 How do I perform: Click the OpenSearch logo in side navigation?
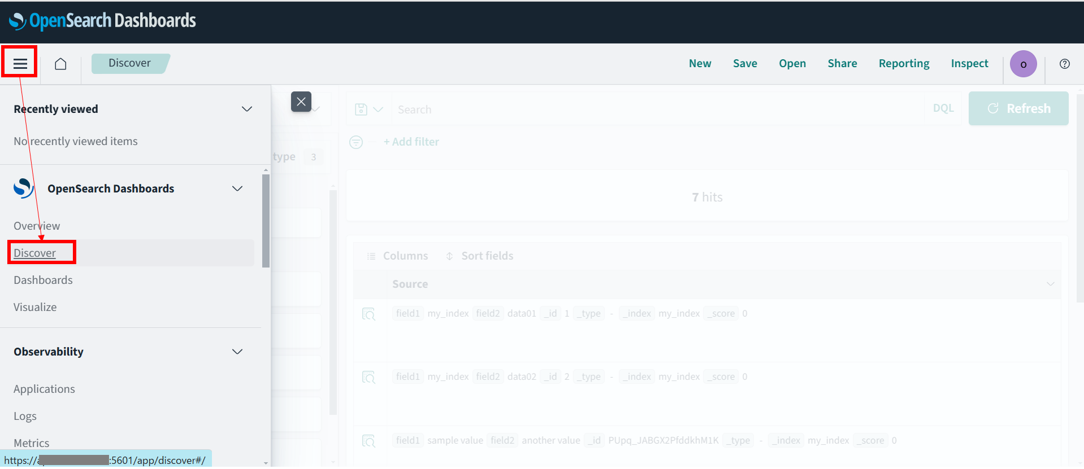(x=24, y=189)
